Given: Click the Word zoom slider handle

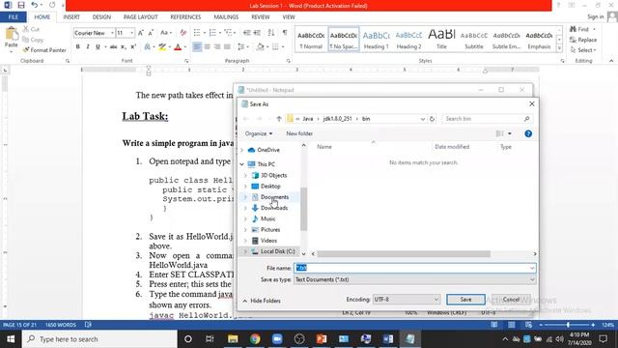Looking at the screenshot, I should pyautogui.click(x=568, y=325).
